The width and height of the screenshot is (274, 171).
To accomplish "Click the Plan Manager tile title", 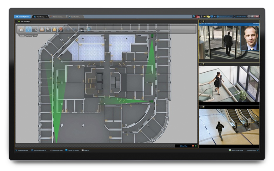I will coord(25,21).
